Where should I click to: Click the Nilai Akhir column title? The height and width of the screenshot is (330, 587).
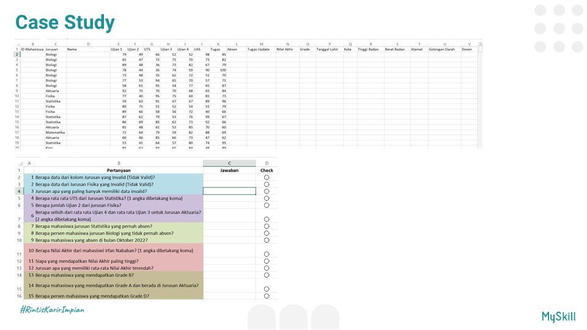pos(285,50)
